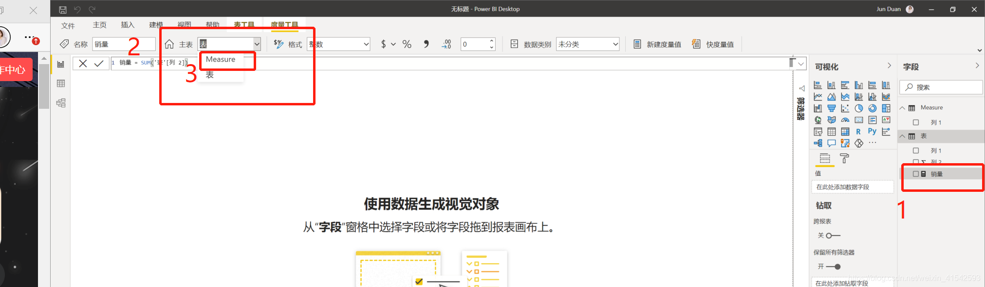Select the scatter chart visual

point(845,108)
